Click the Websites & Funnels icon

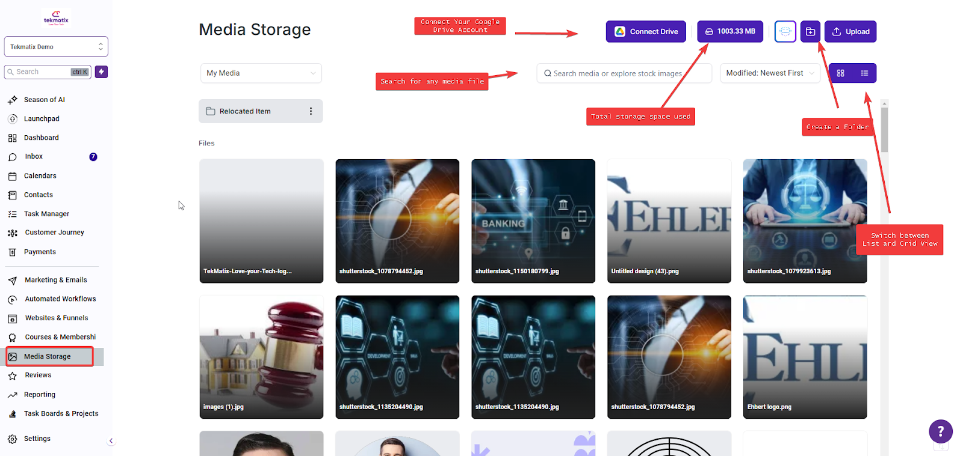(x=13, y=318)
